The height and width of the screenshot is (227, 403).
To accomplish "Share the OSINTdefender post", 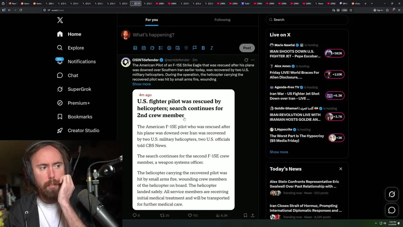I will [253, 215].
